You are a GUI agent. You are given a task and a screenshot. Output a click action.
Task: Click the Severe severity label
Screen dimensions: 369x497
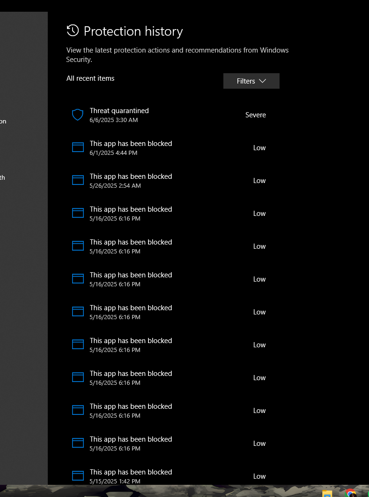[256, 115]
